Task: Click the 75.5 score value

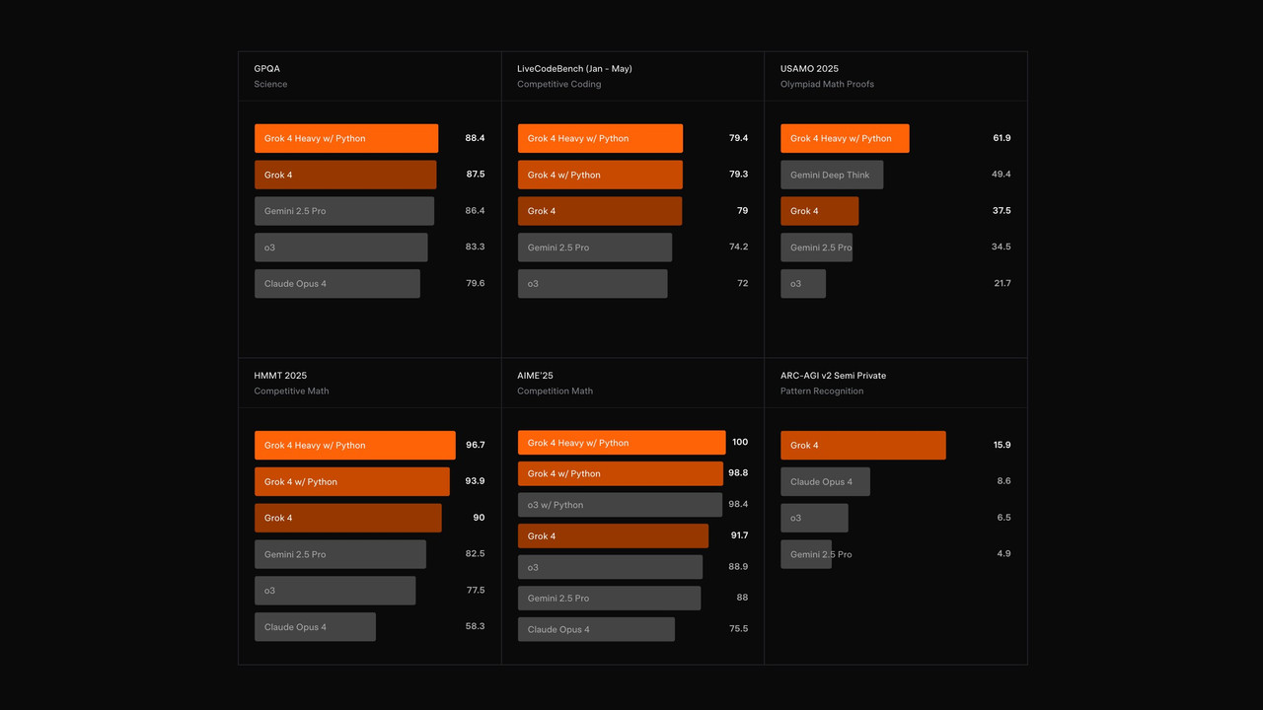Action: click(x=738, y=629)
